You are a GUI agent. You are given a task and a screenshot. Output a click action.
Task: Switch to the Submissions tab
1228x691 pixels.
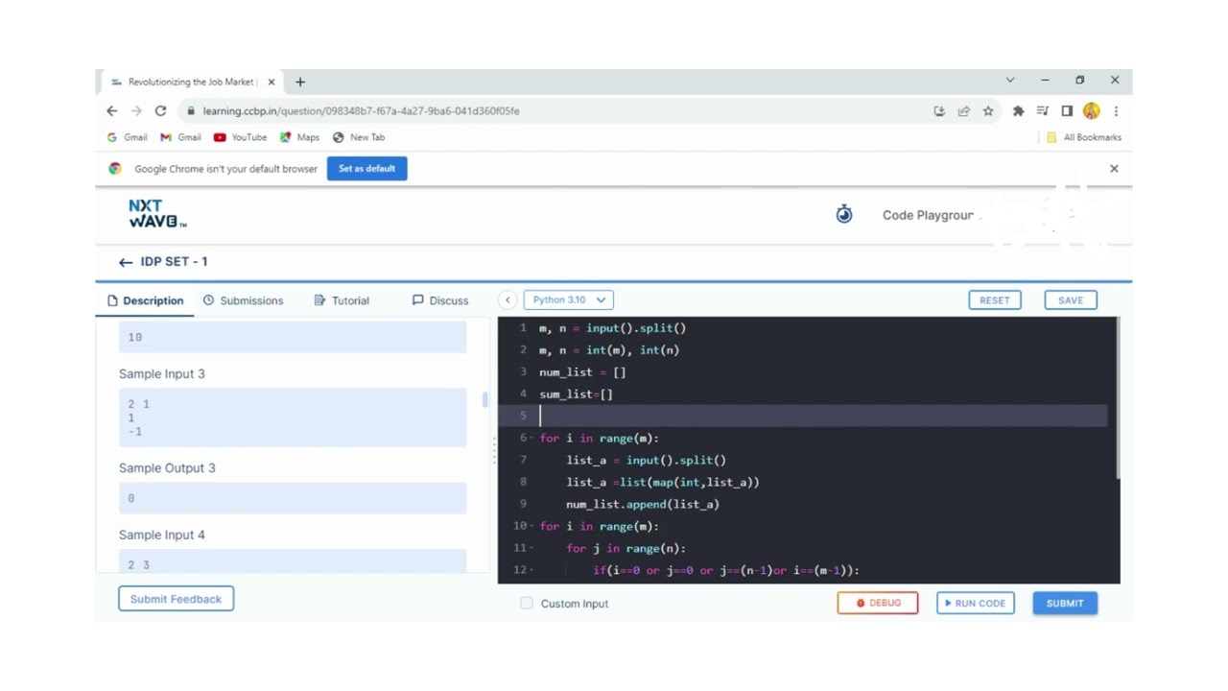243,300
